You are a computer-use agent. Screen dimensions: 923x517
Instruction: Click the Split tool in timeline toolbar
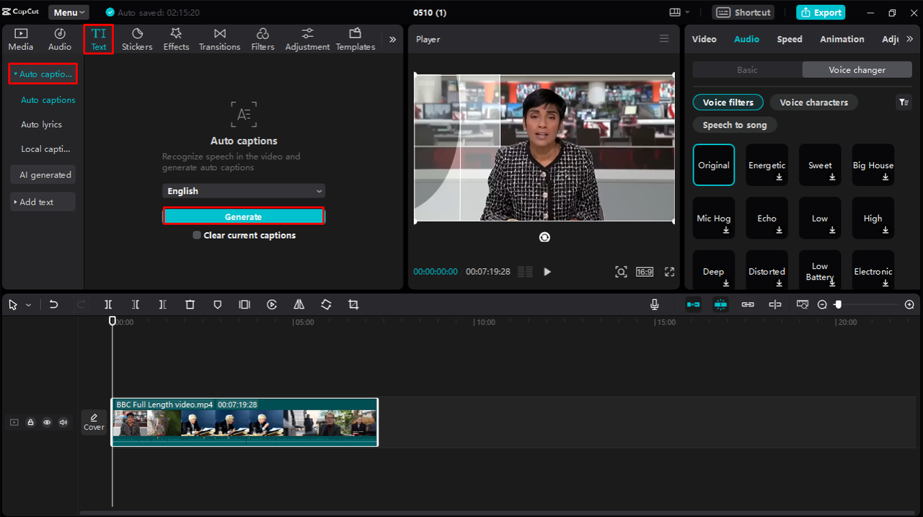[x=108, y=305]
